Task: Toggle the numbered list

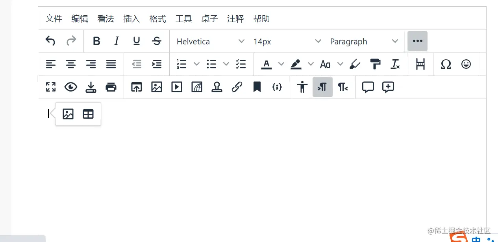Action: (181, 64)
